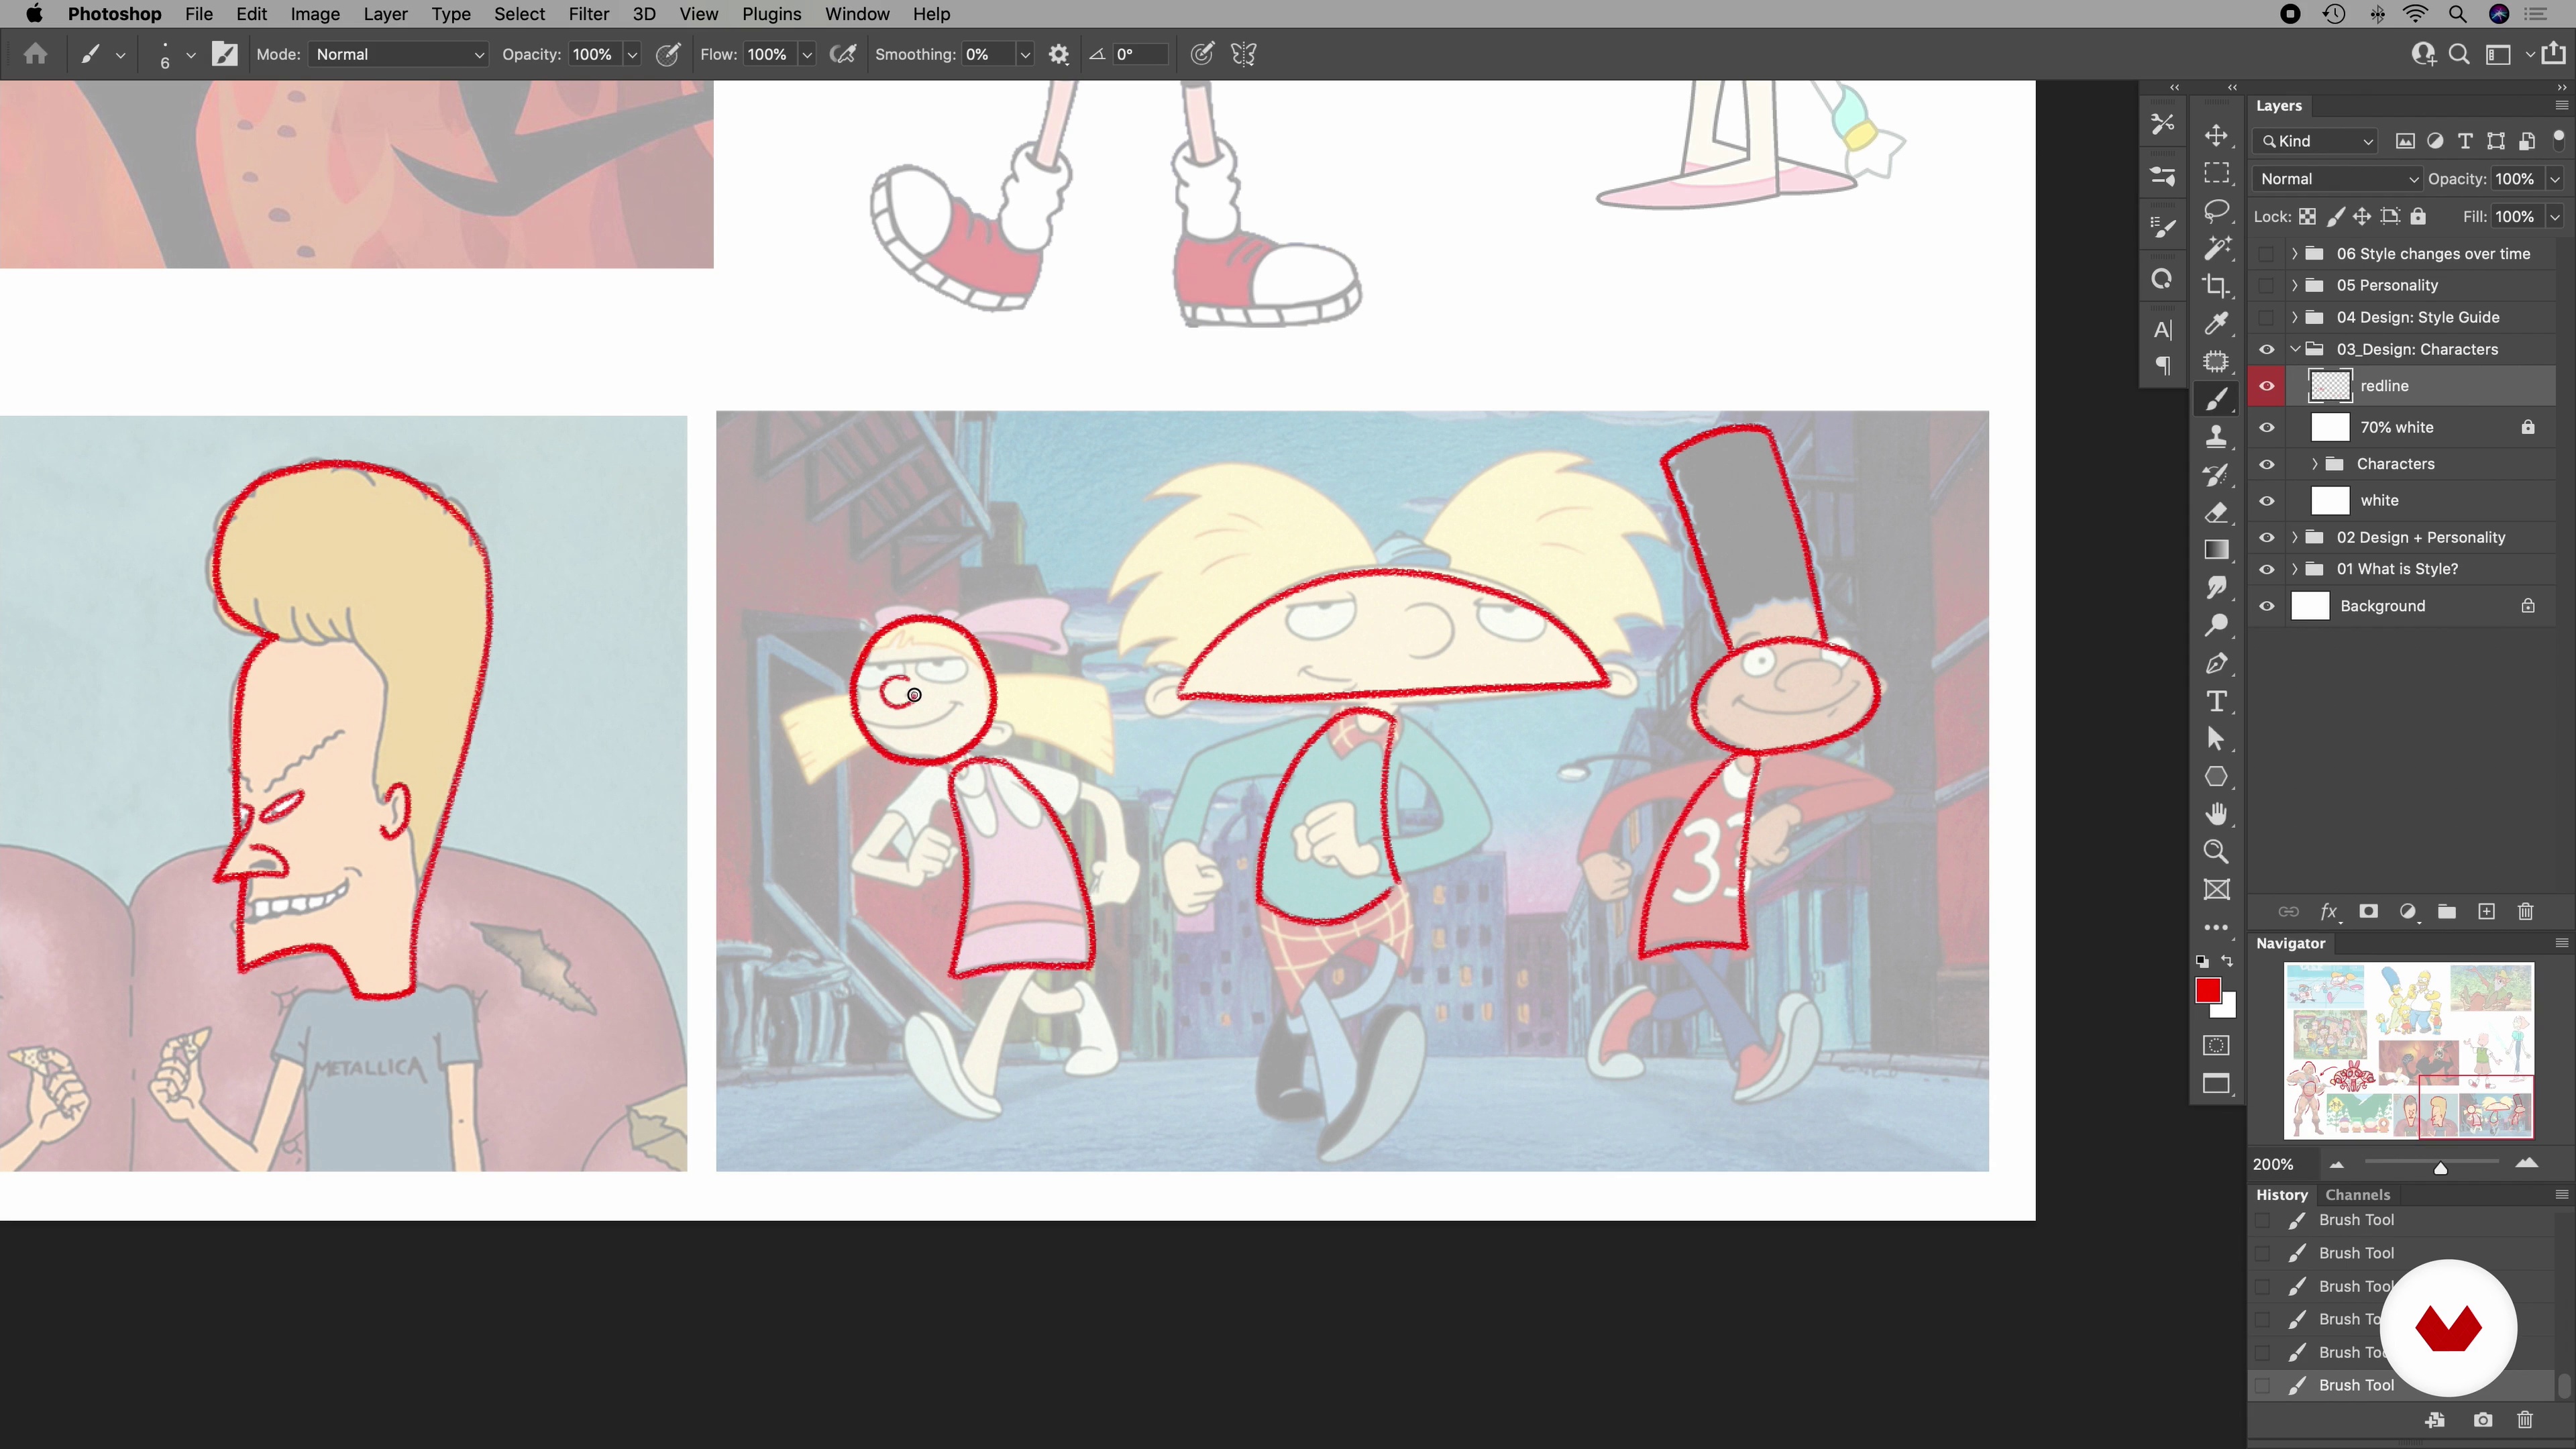Select the Crop tool
The height and width of the screenshot is (1449, 2576).
(2216, 286)
